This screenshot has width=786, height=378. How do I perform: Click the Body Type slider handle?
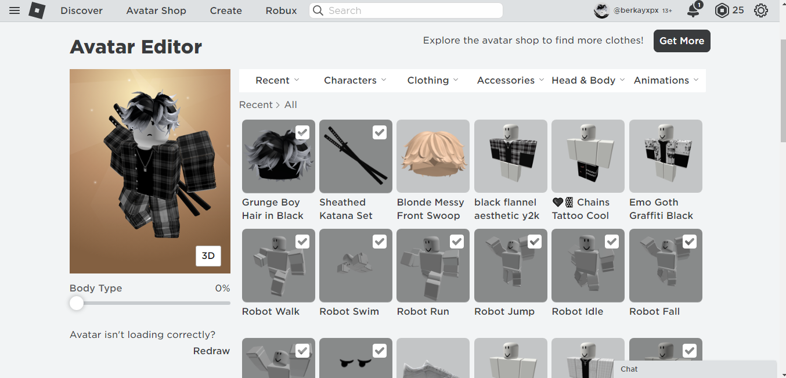[77, 303]
